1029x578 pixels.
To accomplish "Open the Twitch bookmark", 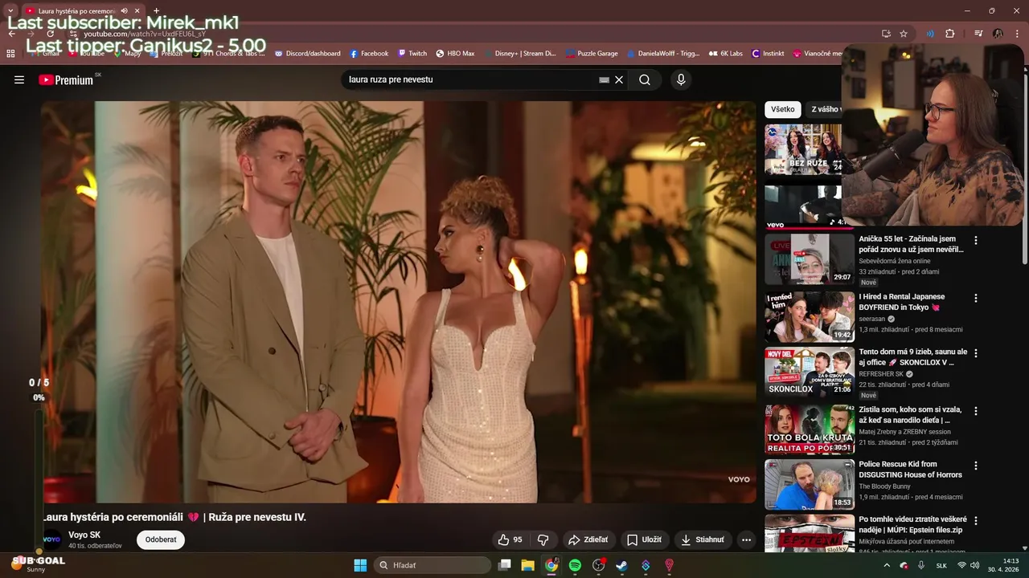I will [412, 54].
